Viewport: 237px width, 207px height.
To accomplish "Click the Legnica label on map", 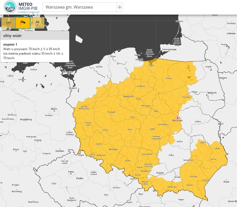I will click(99, 144).
